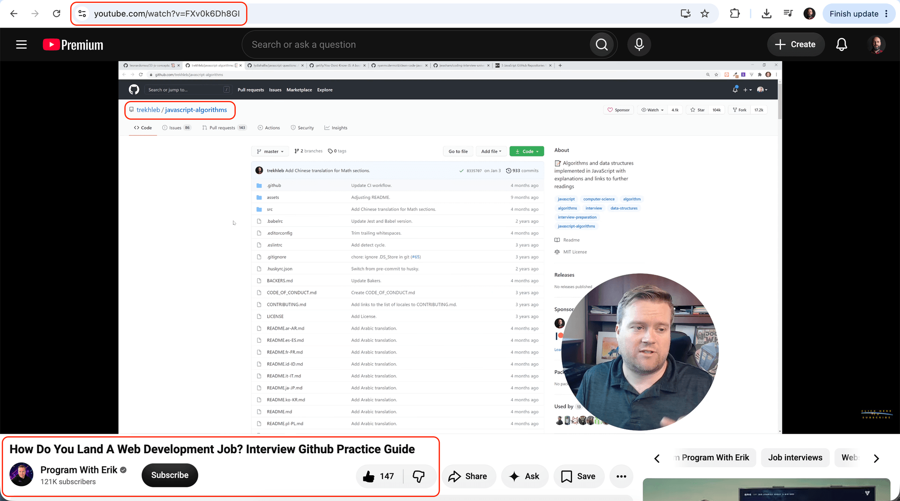
Task: Open the Ask assistant button
Action: pos(525,476)
